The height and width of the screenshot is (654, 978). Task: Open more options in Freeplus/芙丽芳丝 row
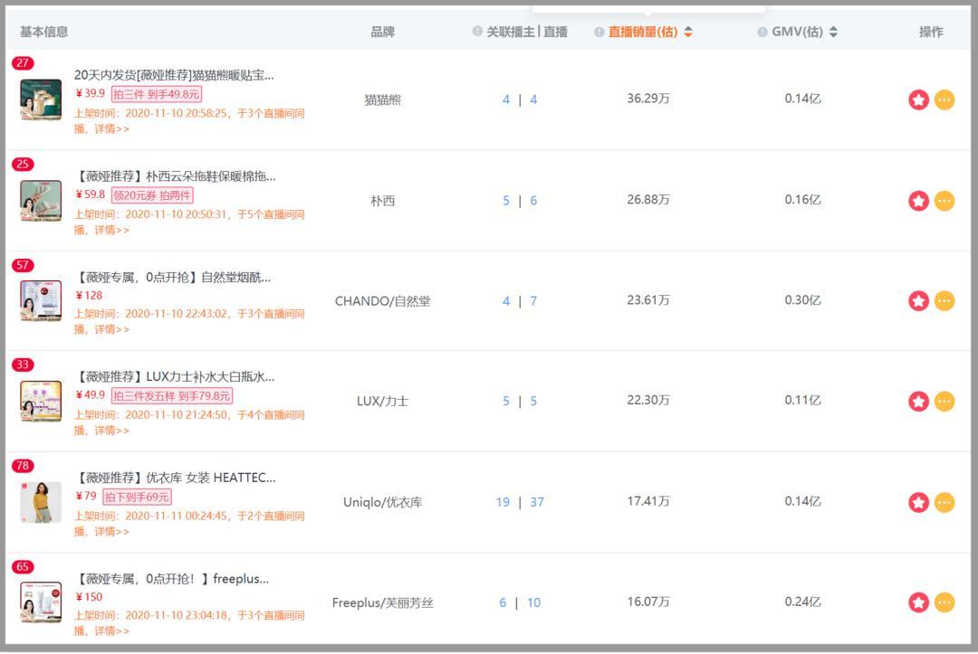pos(944,602)
